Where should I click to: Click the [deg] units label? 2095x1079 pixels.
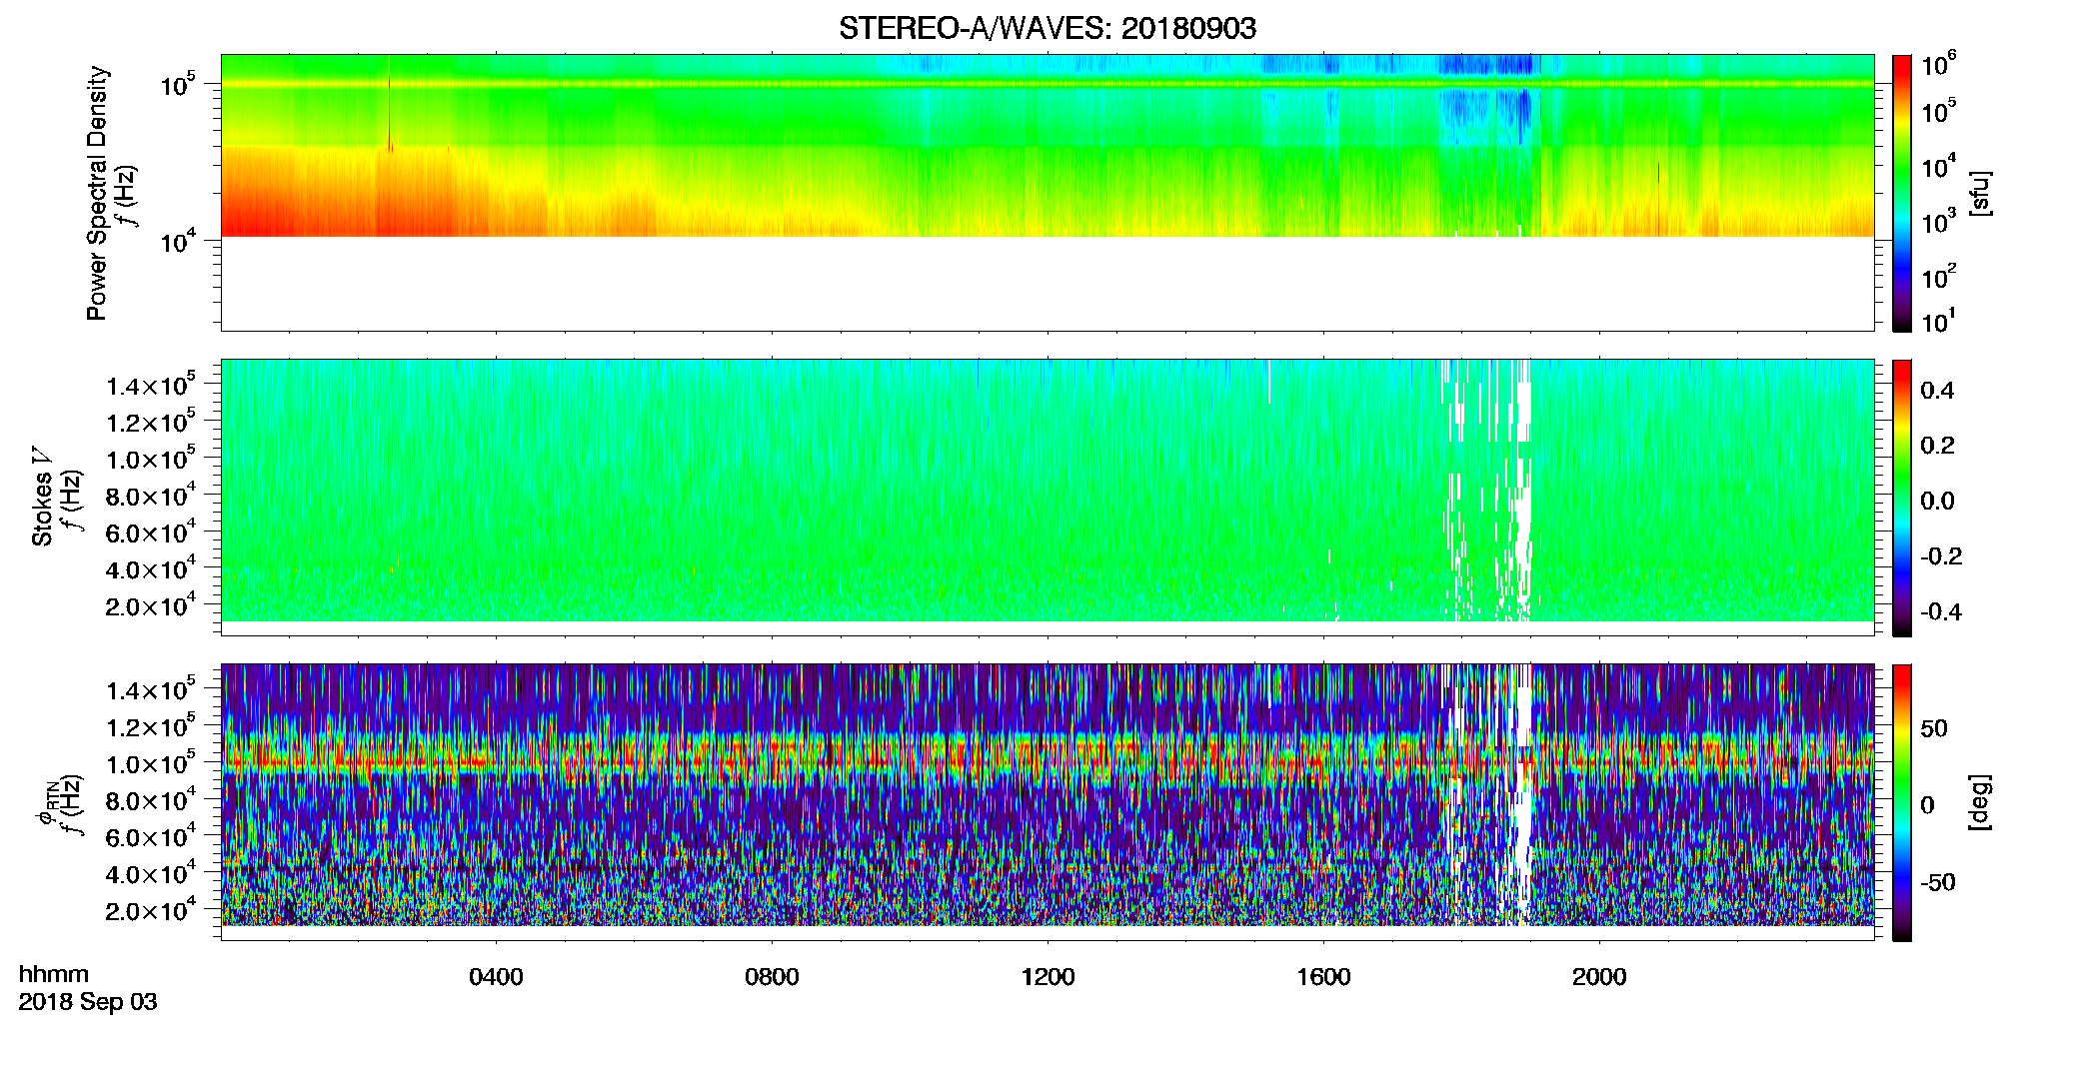click(1979, 802)
